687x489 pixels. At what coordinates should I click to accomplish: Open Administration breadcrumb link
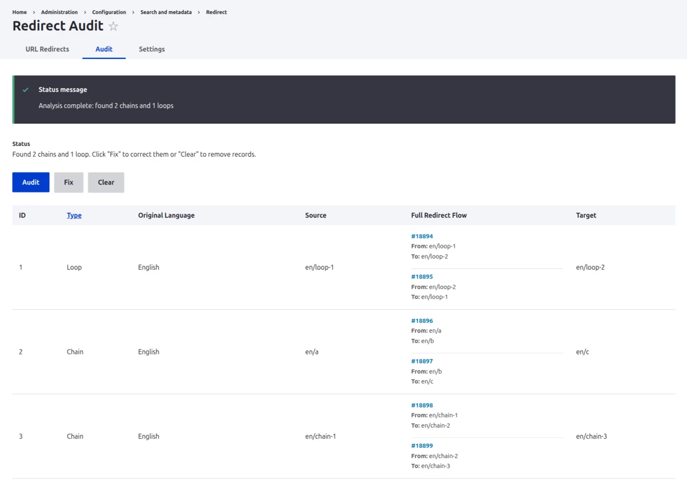[60, 12]
